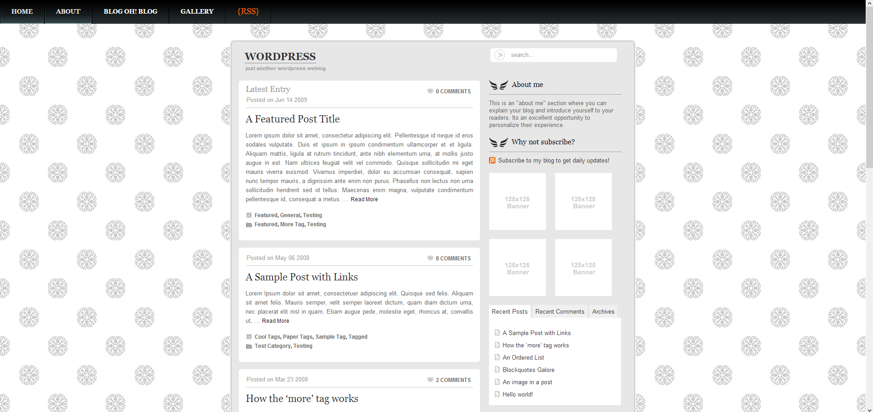The image size is (873, 412).
Task: Click the 'General' tag link
Action: [290, 215]
